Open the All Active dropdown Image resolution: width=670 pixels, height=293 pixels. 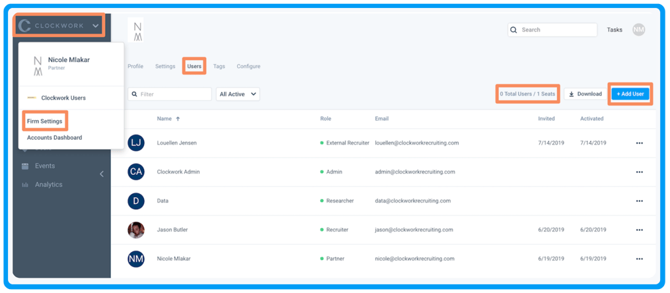pos(238,94)
